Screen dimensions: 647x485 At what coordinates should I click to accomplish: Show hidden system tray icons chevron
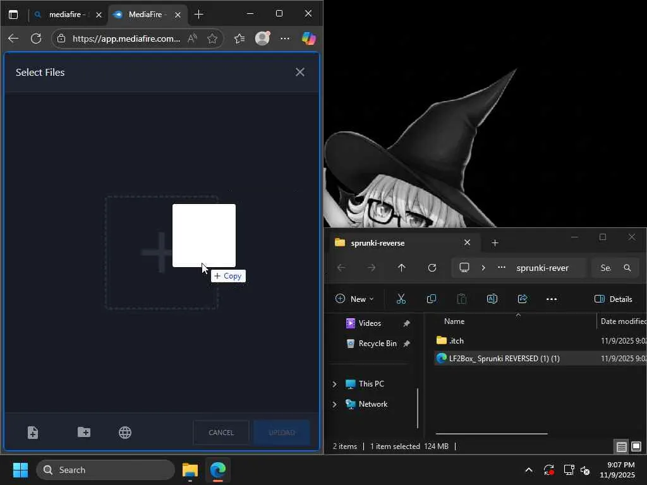pyautogui.click(x=529, y=470)
